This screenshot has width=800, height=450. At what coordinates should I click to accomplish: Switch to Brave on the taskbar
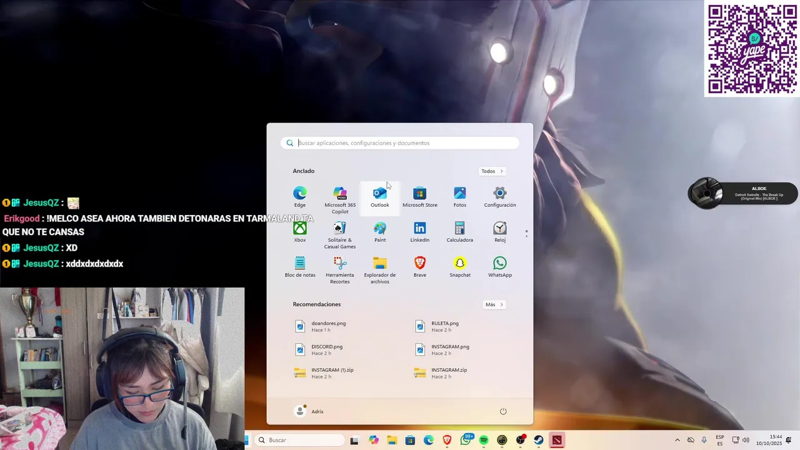[447, 440]
